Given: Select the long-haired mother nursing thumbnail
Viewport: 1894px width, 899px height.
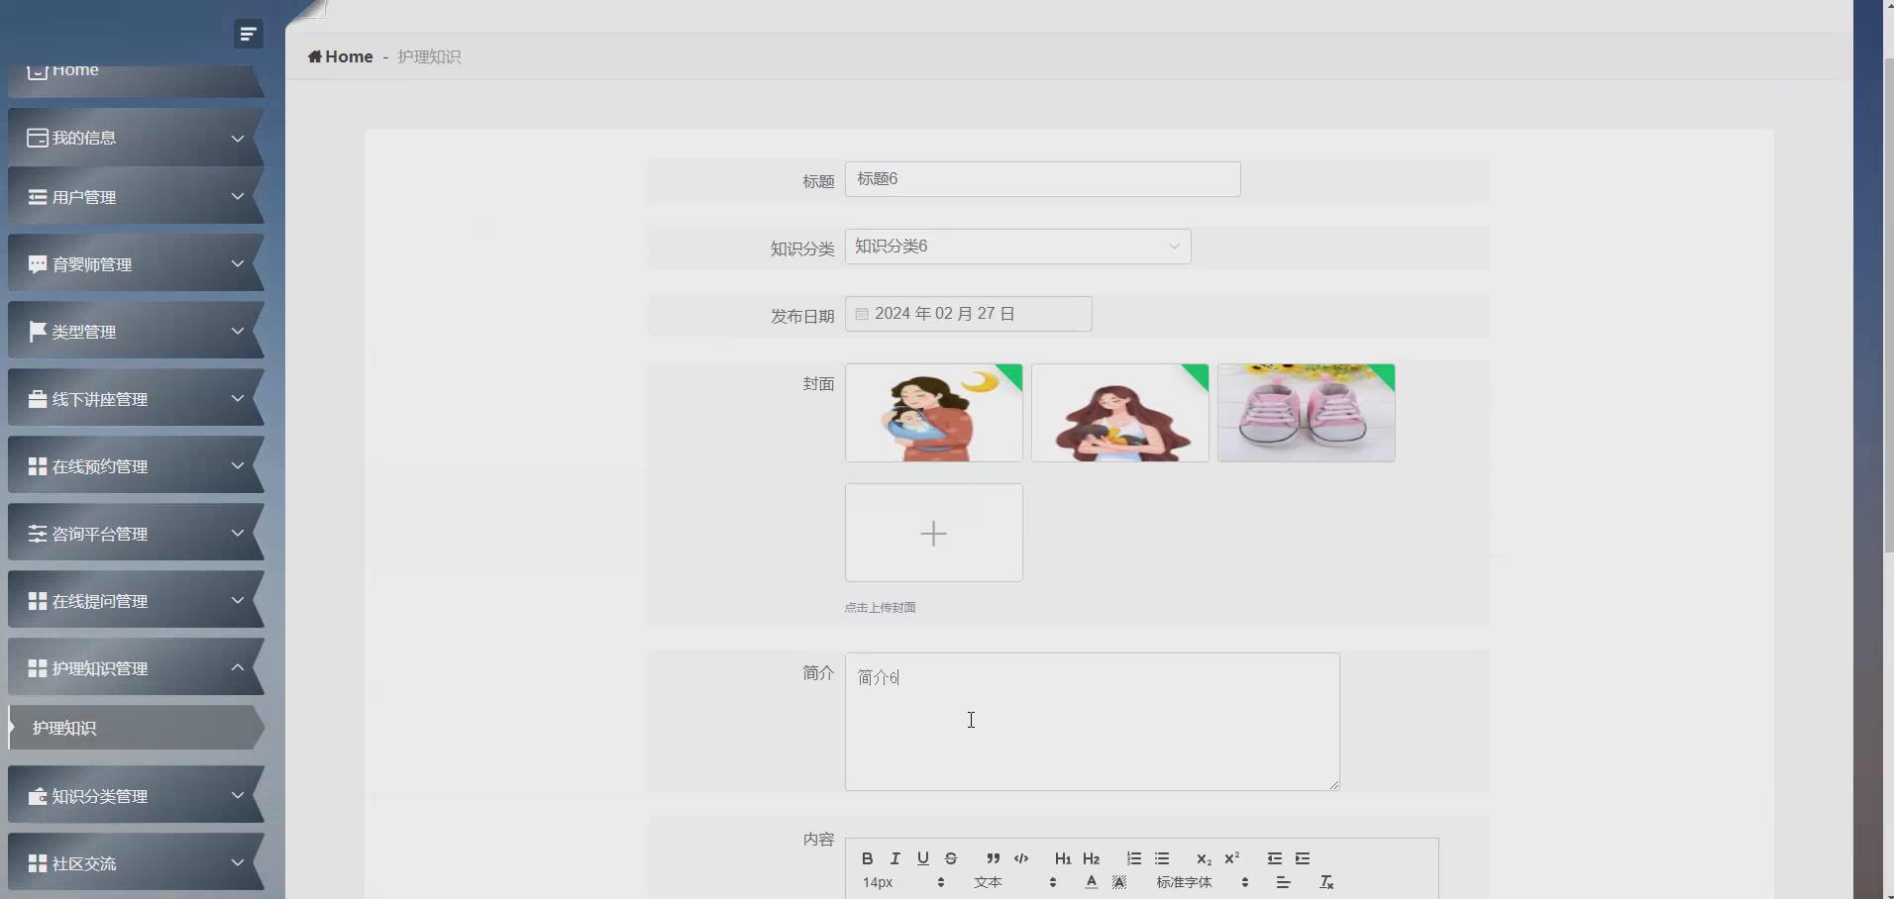Looking at the screenshot, I should point(1119,413).
